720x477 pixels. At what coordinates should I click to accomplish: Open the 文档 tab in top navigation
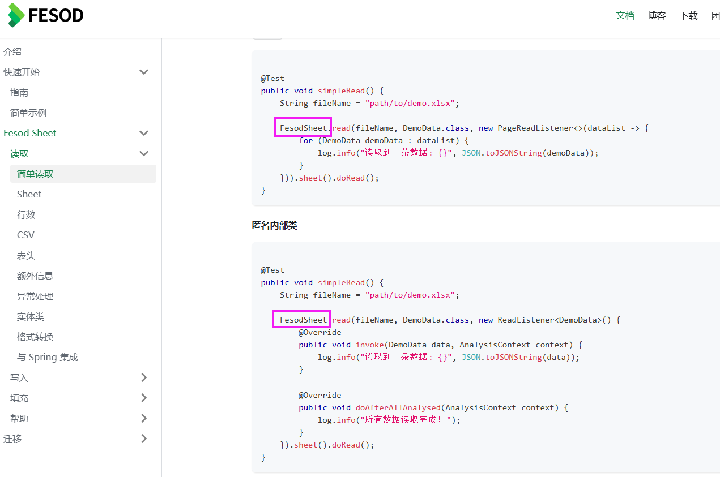[625, 16]
